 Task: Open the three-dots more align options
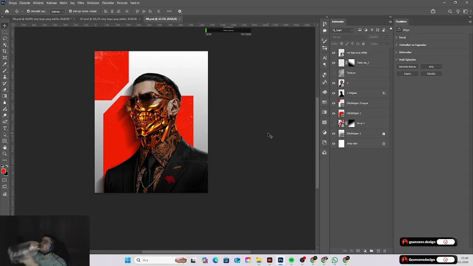(x=169, y=11)
